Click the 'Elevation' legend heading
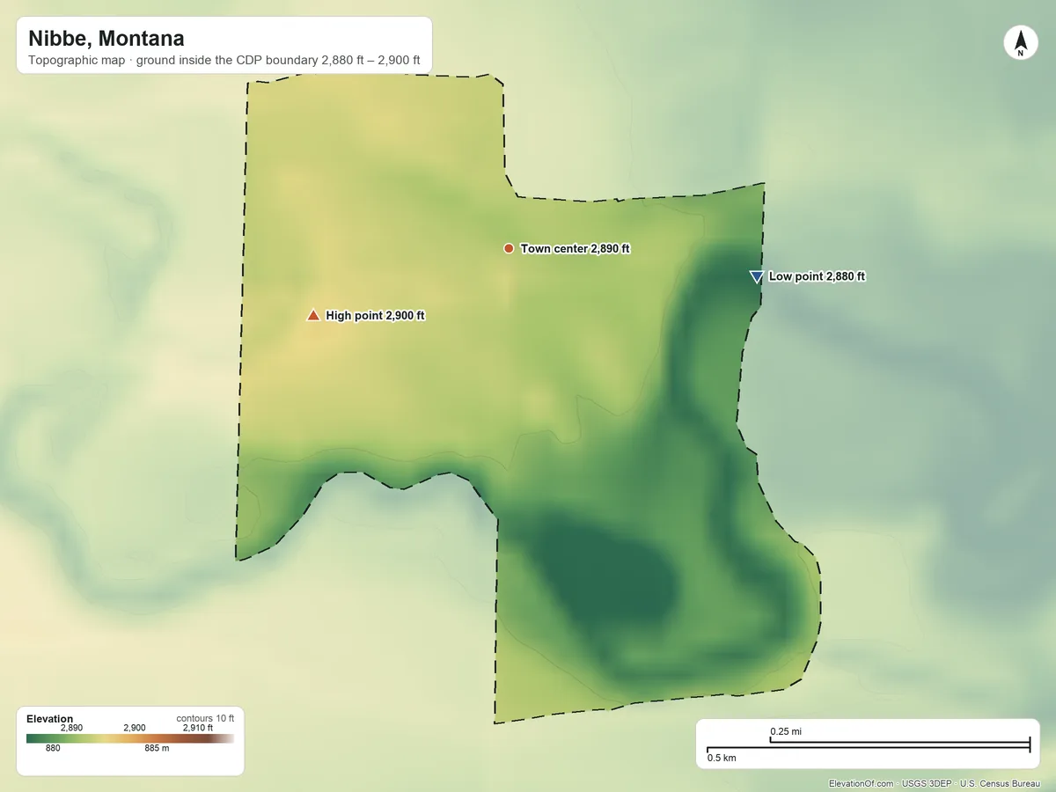The width and height of the screenshot is (1056, 792). pyautogui.click(x=50, y=719)
